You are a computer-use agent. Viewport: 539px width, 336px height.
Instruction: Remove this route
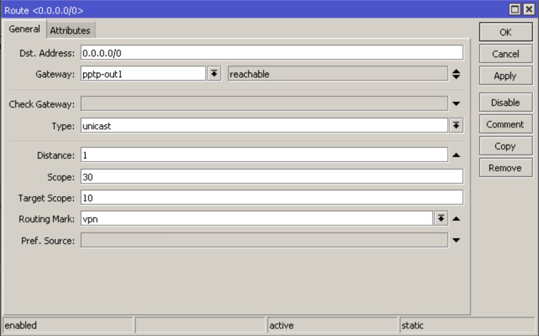click(505, 168)
